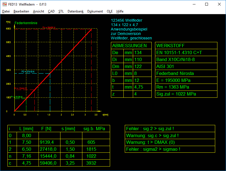The width and height of the screenshot is (226, 171).
Task: Close the FED13 Wellfedern window
Action: (x=219, y=4)
